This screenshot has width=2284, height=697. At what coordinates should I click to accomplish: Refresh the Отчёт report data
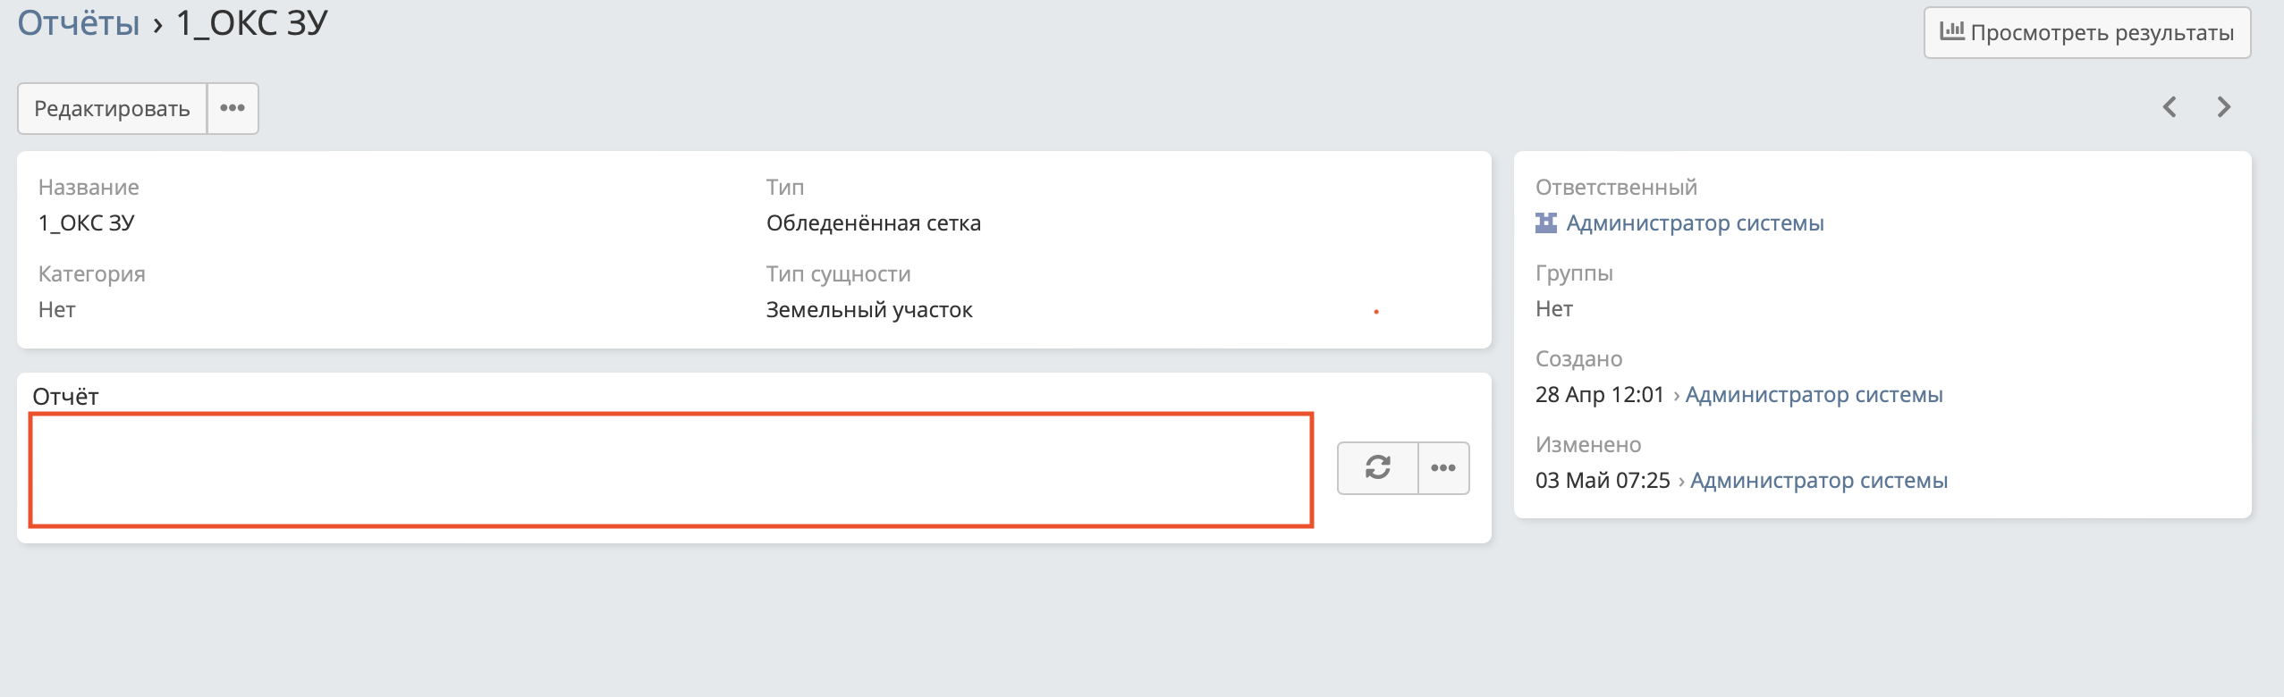click(1377, 466)
